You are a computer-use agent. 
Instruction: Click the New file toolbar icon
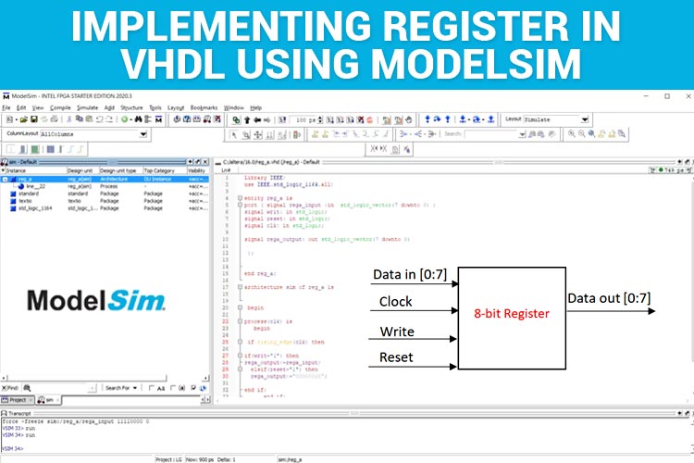[10, 119]
